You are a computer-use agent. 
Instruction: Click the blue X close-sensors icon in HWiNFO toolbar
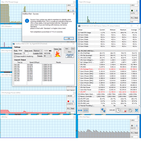[x=137, y=110]
